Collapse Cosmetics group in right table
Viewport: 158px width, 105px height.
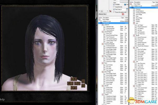134,86
